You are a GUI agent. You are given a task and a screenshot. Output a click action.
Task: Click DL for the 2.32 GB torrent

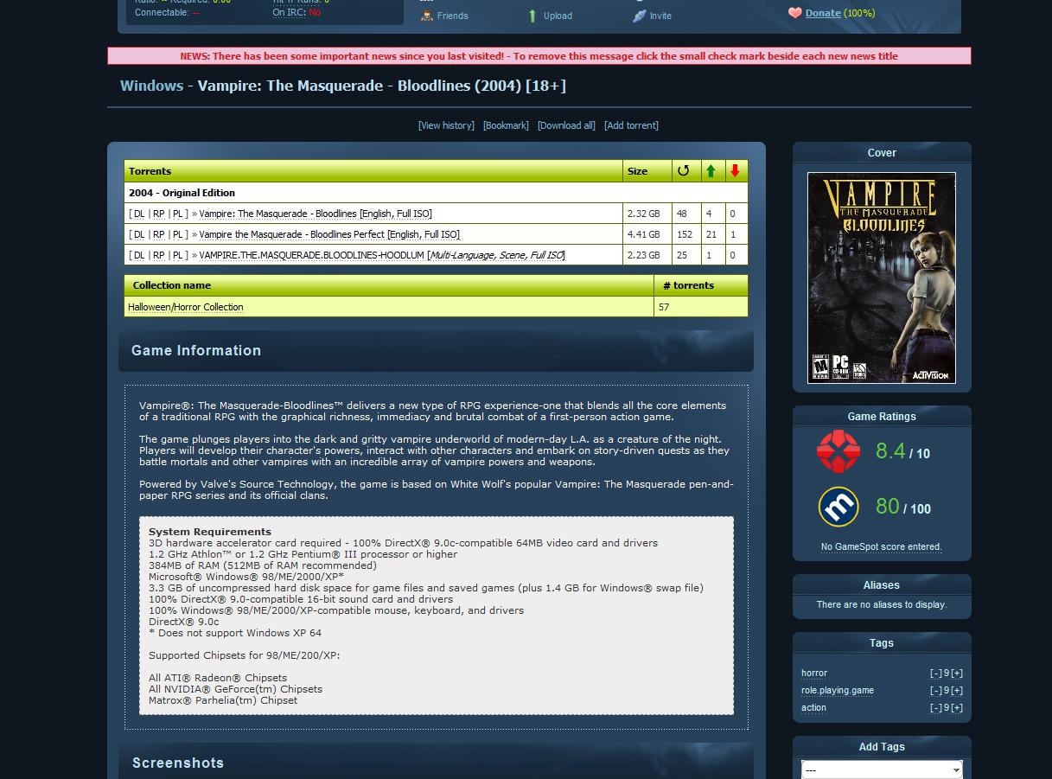[139, 214]
